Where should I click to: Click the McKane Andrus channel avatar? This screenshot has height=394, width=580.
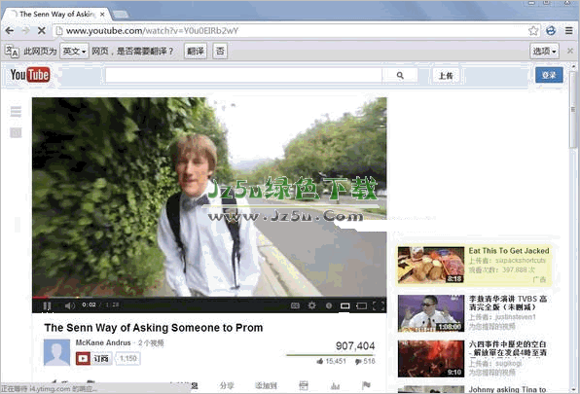(x=56, y=352)
